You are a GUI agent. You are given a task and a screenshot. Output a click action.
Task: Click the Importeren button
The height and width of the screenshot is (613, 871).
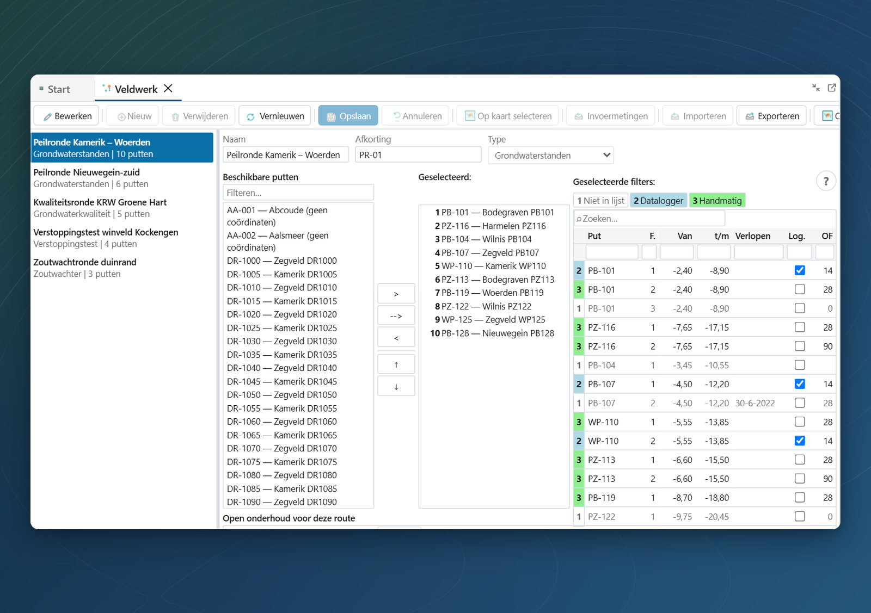[x=698, y=116]
